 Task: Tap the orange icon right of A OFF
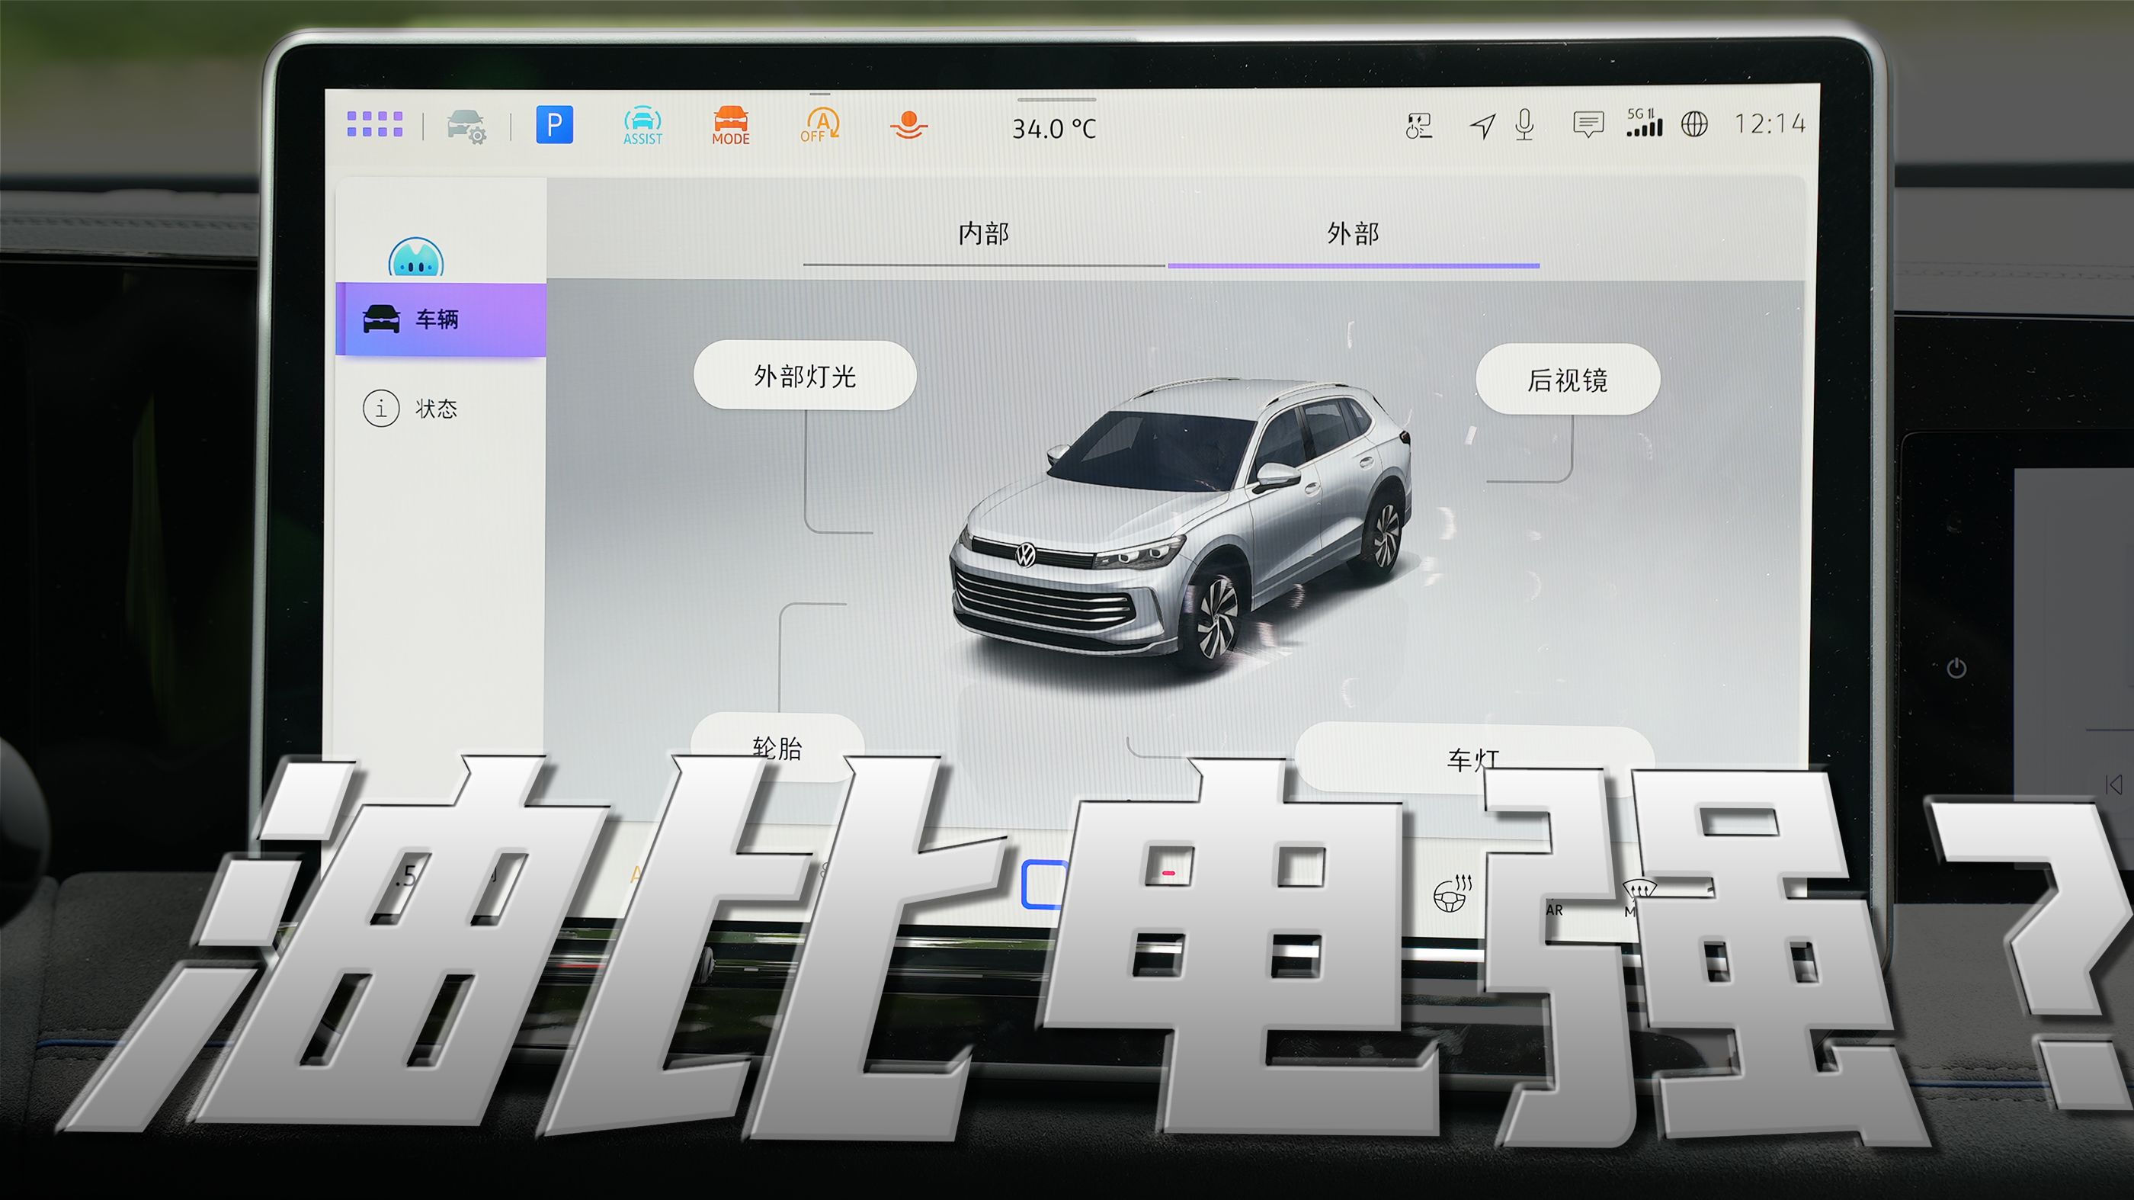point(908,124)
